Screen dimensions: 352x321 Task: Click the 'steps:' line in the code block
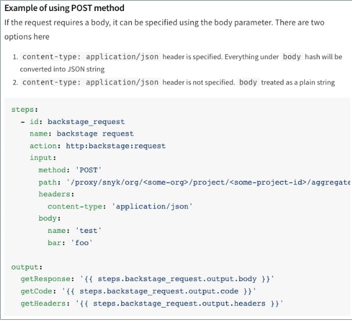tap(25, 110)
